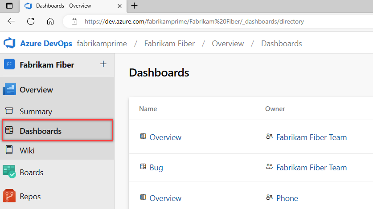Reload the page with the refresh icon
Screen dimensions: 373x209
click(x=31, y=21)
